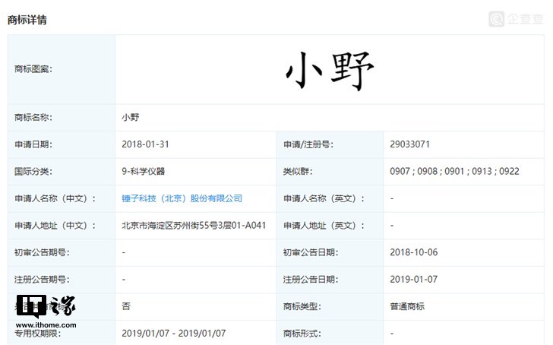The image size is (553, 345).
Task: Select similar group value 0907 ; 0908 ; 0901
Action: (x=427, y=172)
